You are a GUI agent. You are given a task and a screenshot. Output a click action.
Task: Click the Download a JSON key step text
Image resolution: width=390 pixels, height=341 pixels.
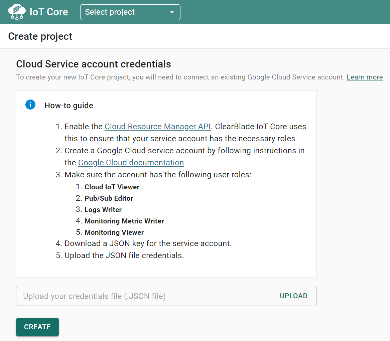point(148,243)
